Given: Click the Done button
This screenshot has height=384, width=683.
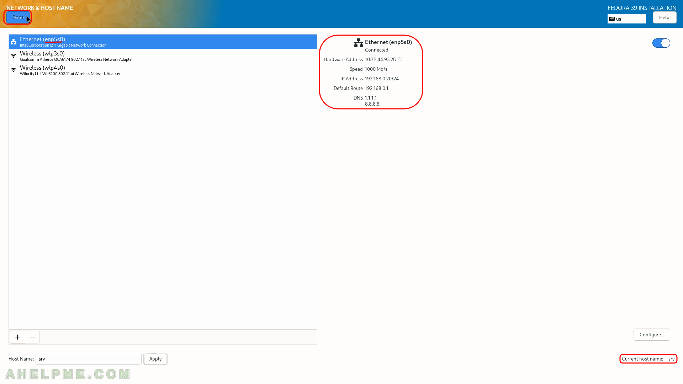Looking at the screenshot, I should pyautogui.click(x=18, y=17).
